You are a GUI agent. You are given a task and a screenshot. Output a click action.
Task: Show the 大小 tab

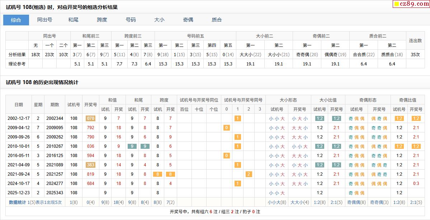click(x=159, y=20)
